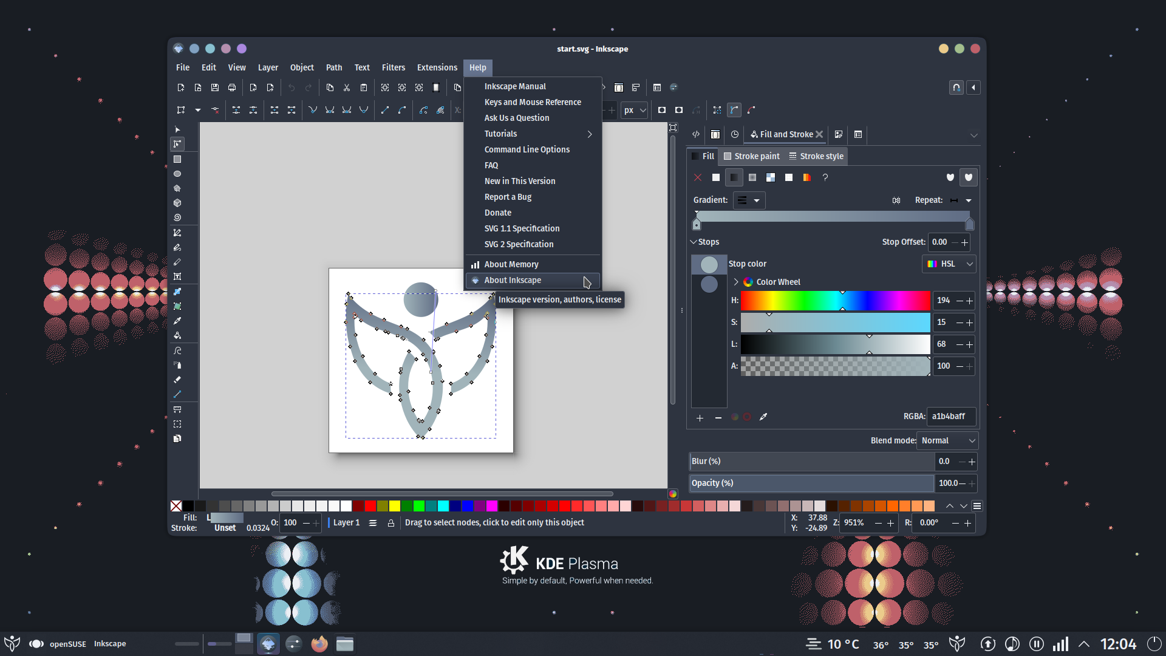Viewport: 1166px width, 656px height.
Task: Open the px units dropdown
Action: (x=635, y=110)
